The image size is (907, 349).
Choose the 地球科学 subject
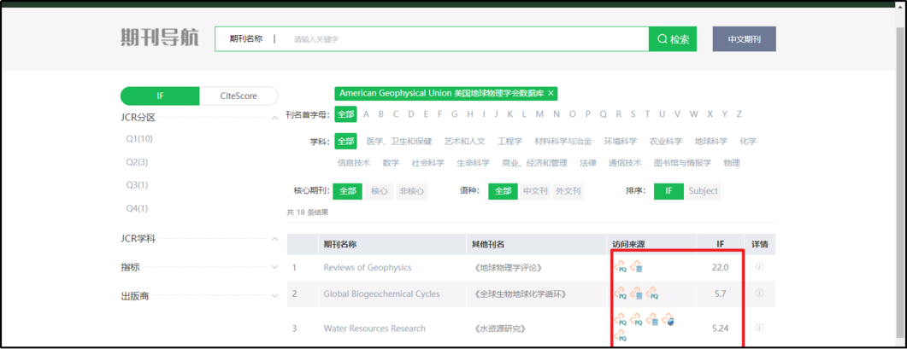coord(711,141)
